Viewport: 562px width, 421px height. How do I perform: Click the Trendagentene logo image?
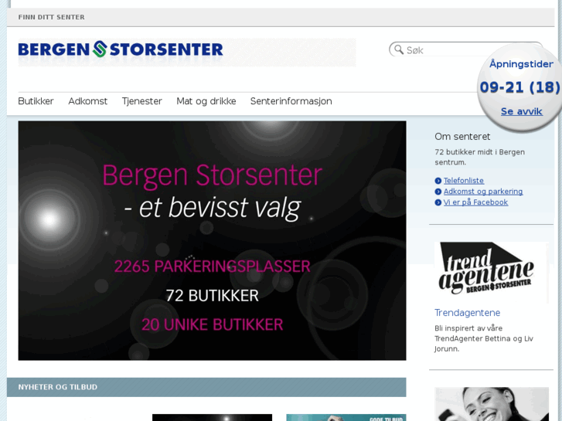tap(492, 273)
